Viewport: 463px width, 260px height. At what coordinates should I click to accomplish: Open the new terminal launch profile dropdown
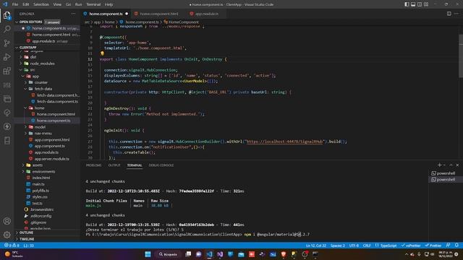(444, 165)
